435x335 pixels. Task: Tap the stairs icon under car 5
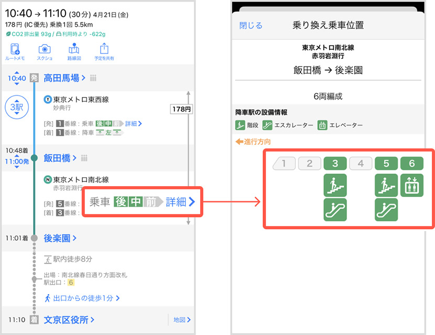tap(386, 185)
